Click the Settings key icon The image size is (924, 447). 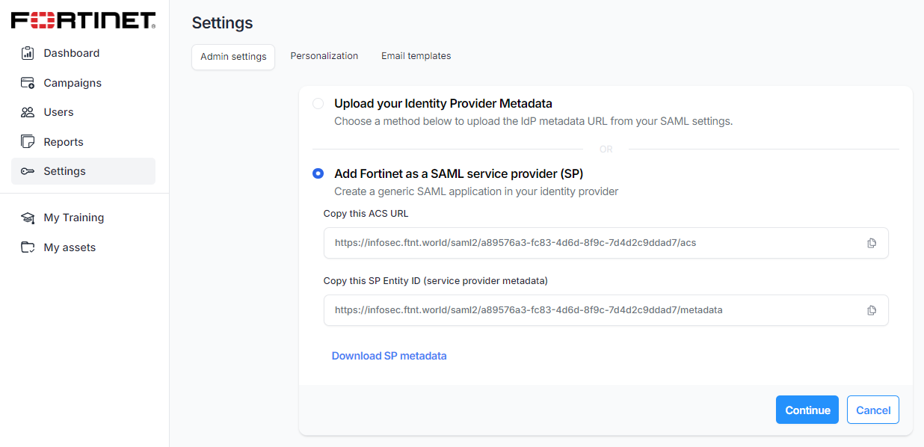pyautogui.click(x=28, y=171)
